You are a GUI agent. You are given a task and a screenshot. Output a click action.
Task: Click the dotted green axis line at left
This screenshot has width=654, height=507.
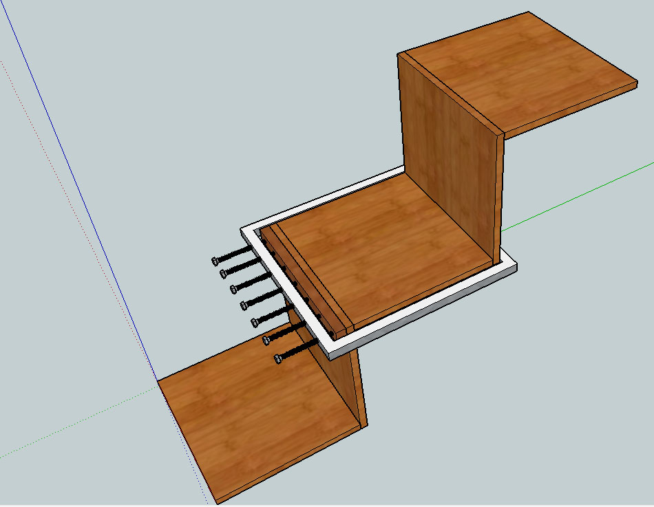[x=69, y=428]
